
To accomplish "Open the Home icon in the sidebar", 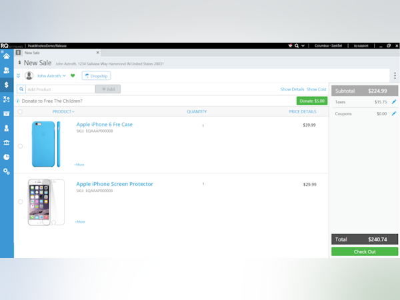I will (x=7, y=56).
